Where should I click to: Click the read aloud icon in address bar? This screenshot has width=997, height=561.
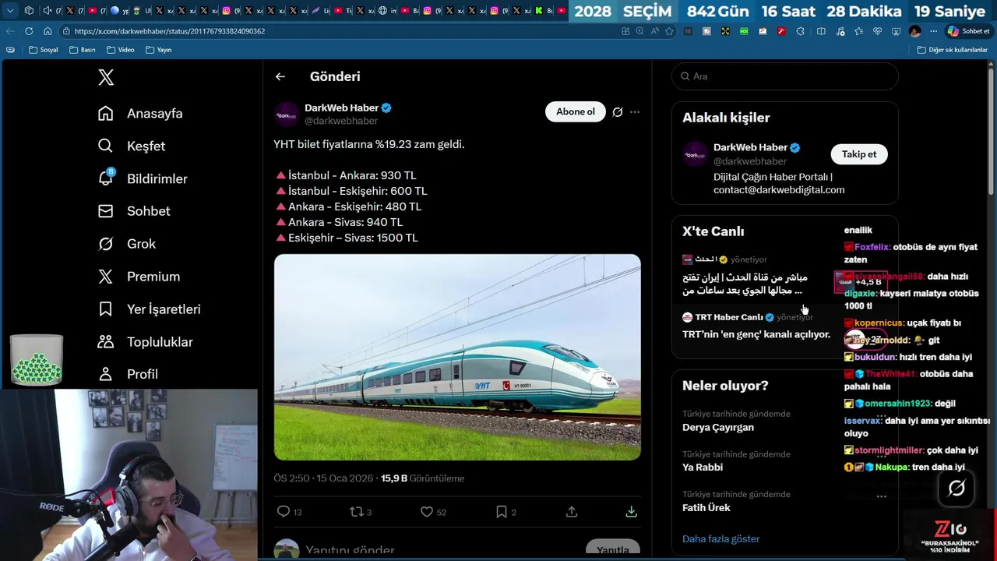(x=654, y=31)
